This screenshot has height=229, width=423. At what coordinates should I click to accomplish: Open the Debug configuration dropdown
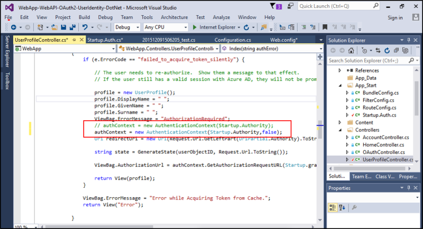(127, 27)
